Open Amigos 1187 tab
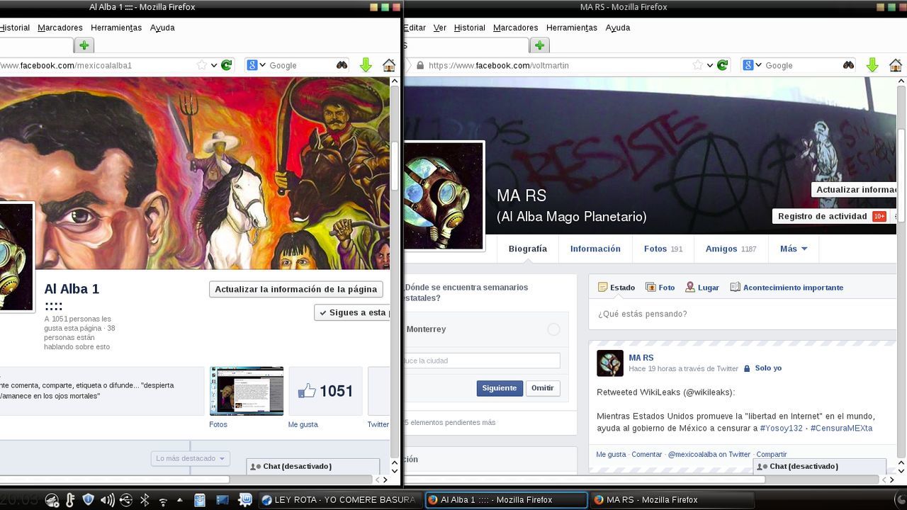907x510 pixels. [731, 249]
